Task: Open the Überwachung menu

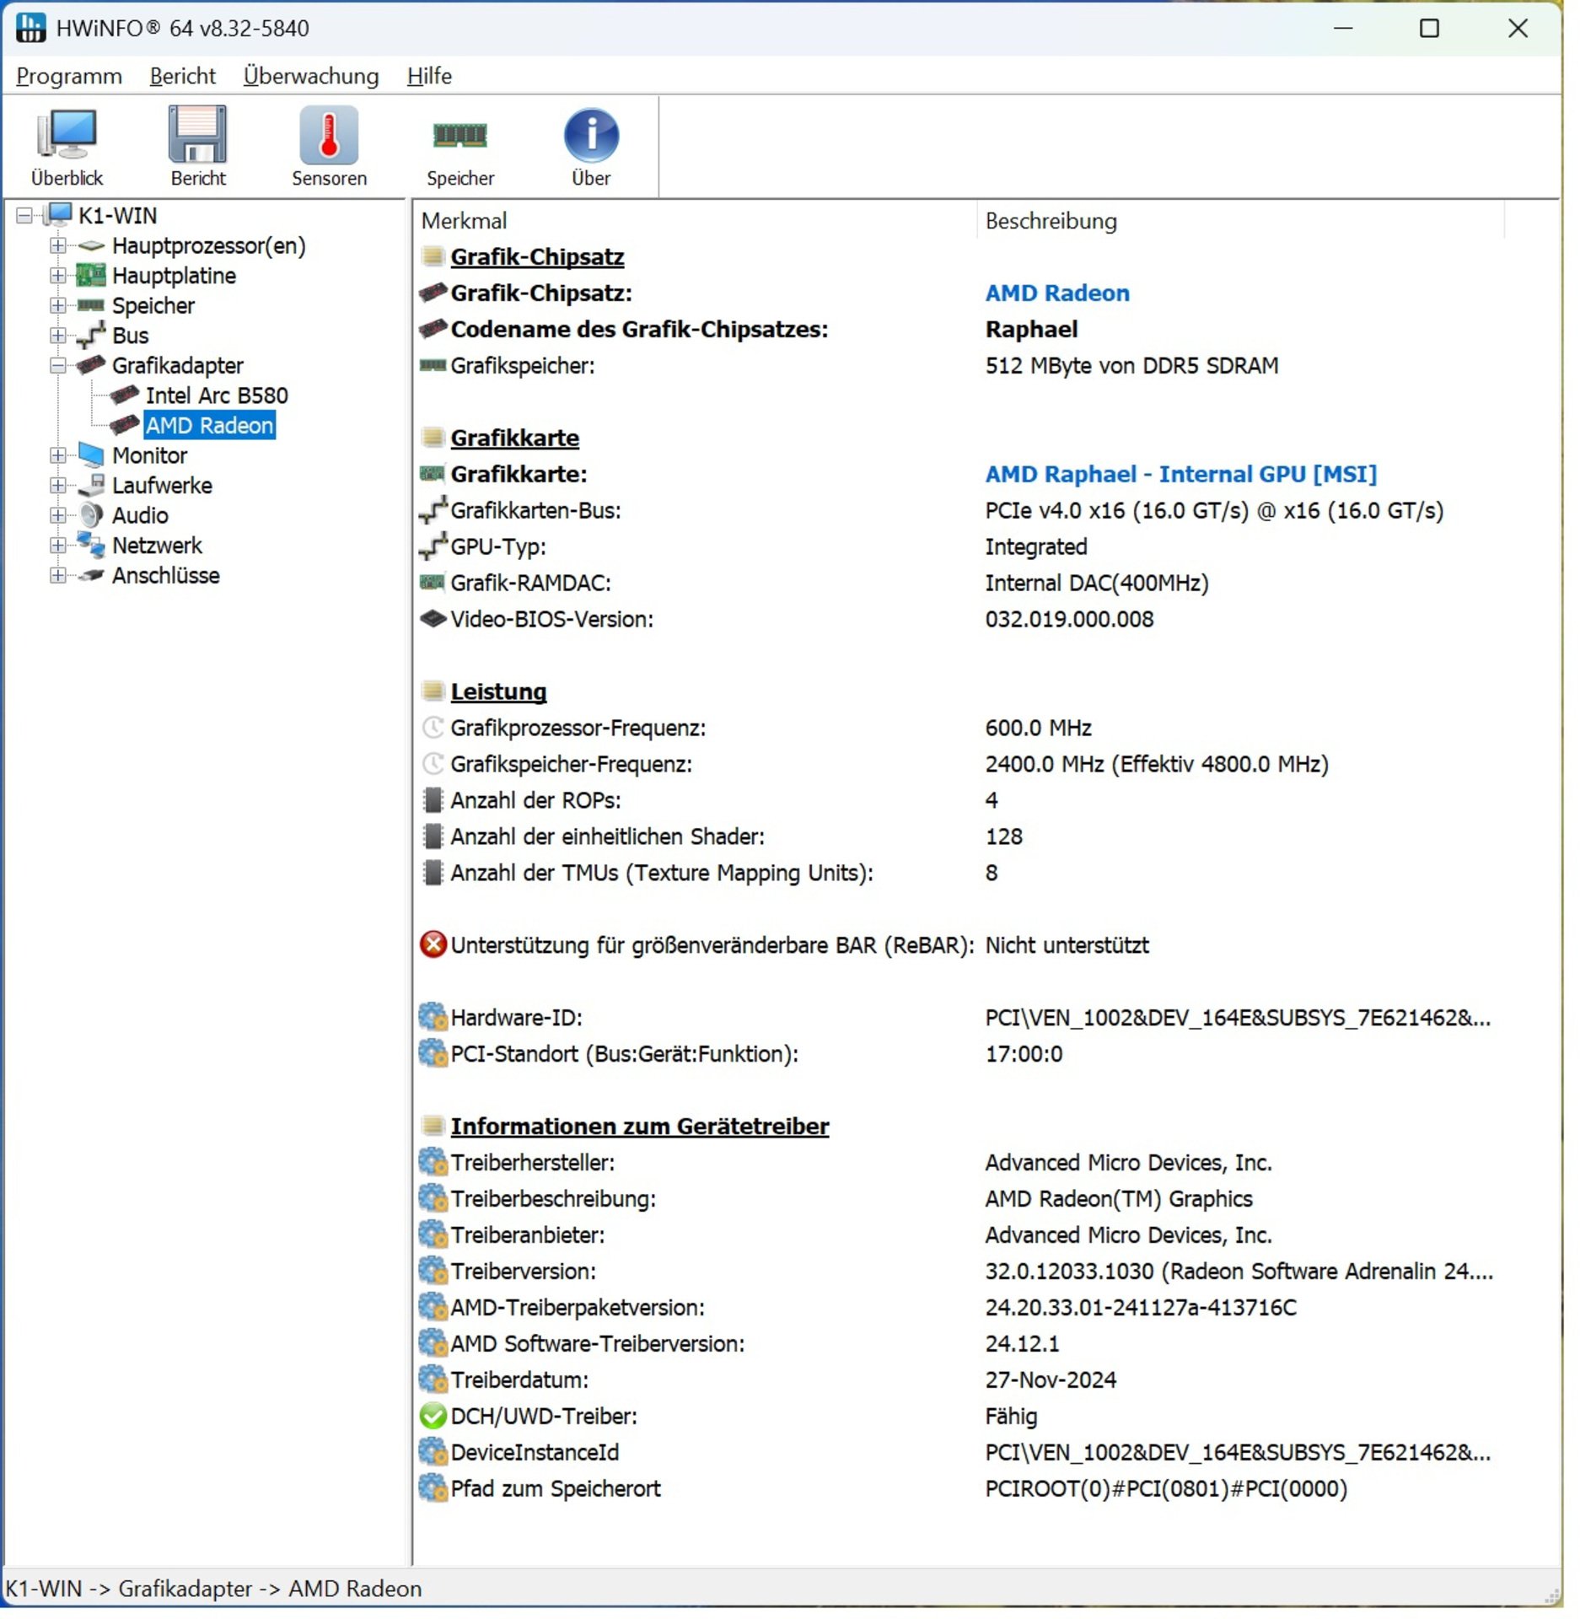Action: click(x=311, y=77)
